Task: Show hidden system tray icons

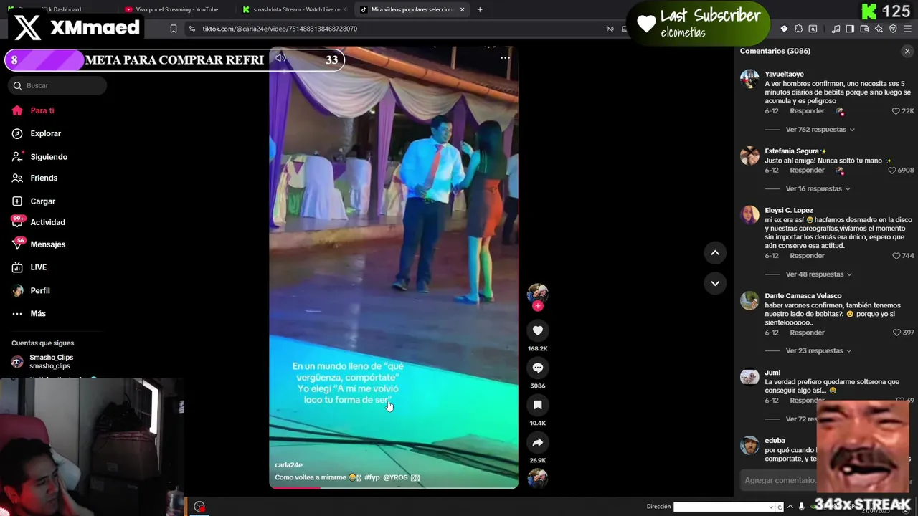Action: pyautogui.click(x=790, y=507)
